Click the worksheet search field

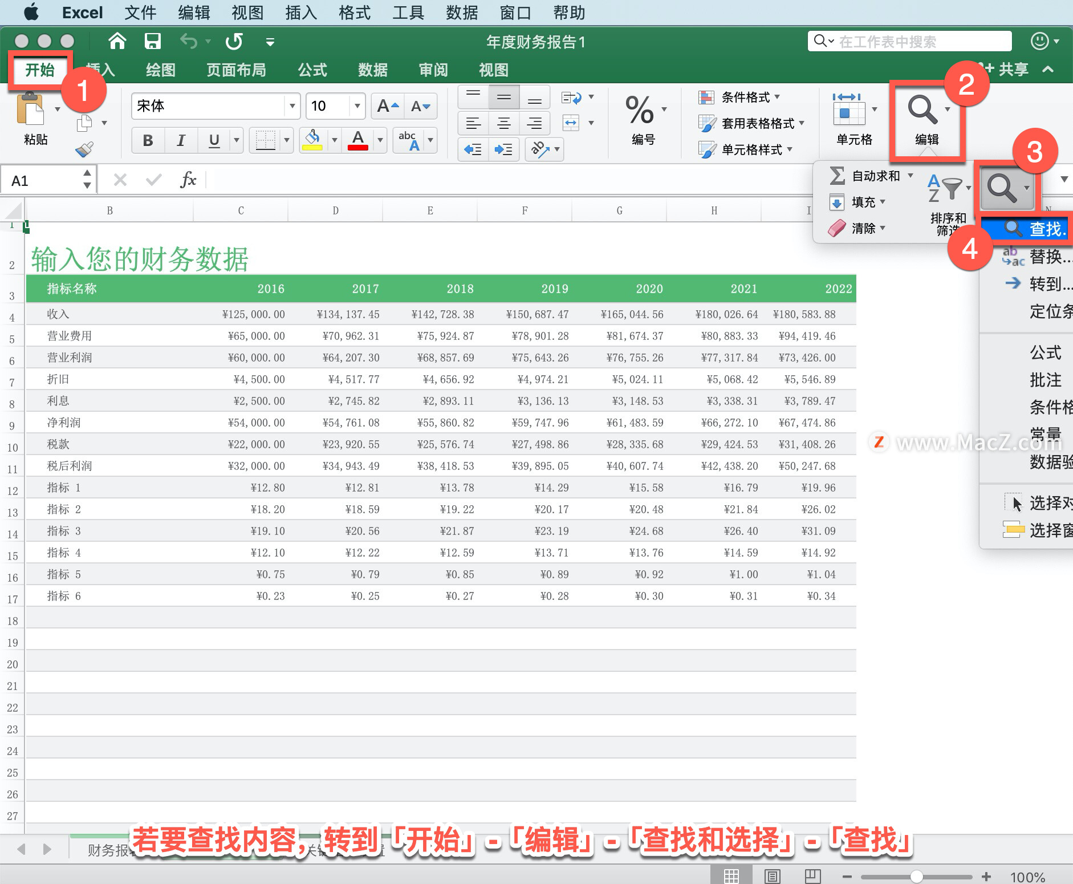[910, 41]
